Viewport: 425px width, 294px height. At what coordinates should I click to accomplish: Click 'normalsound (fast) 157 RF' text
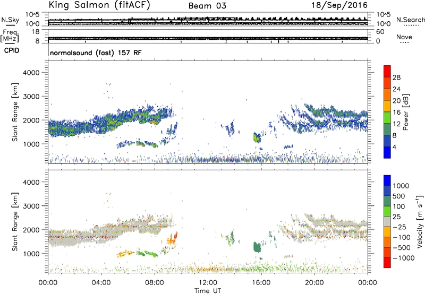click(x=96, y=53)
